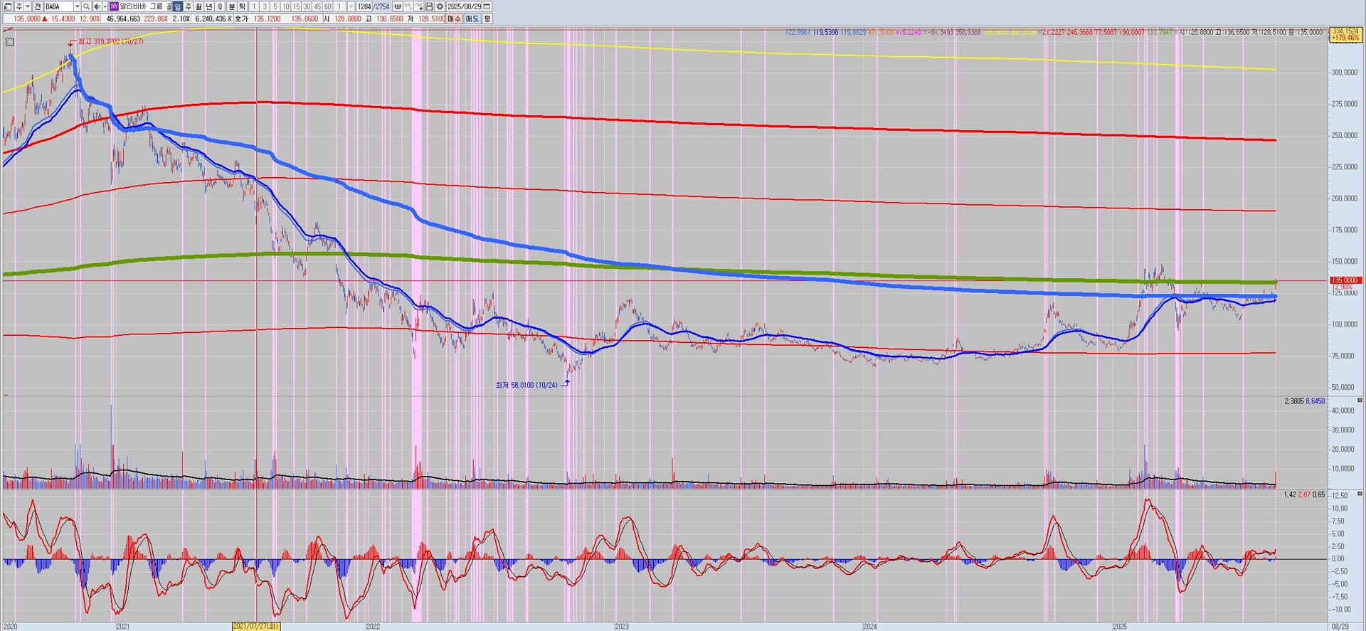This screenshot has height=631, width=1366.
Task: Click the 300.0000 price axis label
Action: coord(1344,73)
